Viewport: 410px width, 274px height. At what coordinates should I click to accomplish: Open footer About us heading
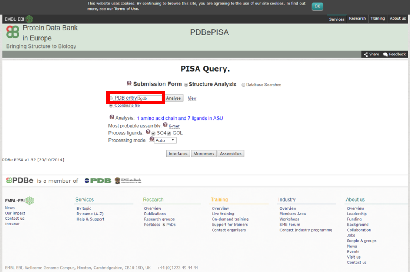(x=355, y=200)
